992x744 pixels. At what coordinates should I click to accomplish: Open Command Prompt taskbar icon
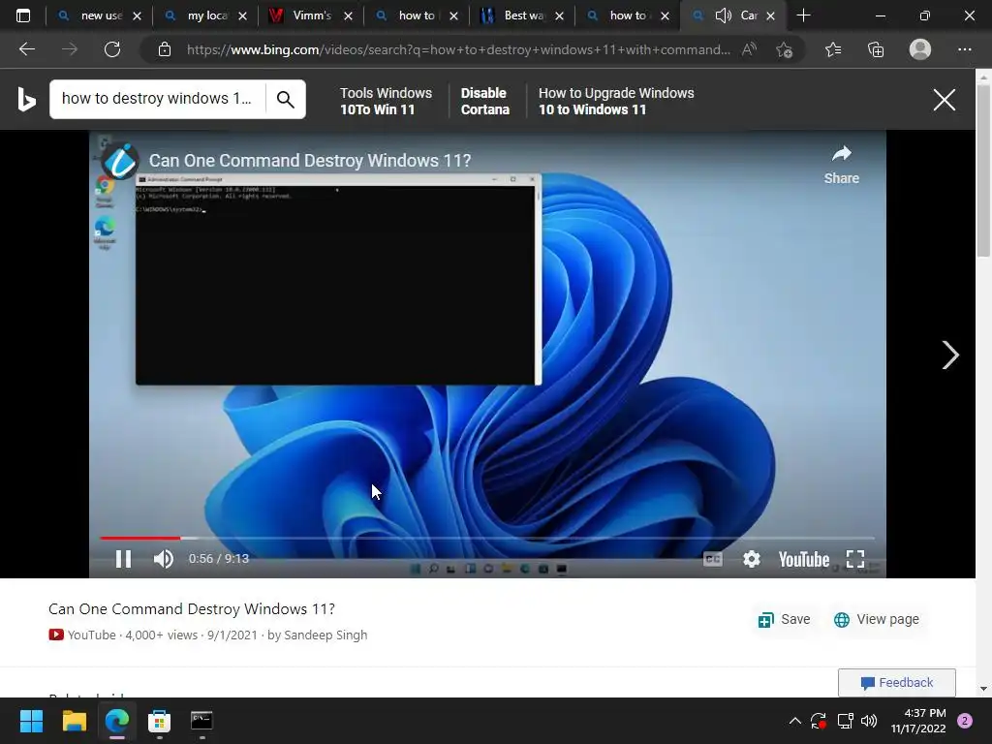click(x=201, y=721)
